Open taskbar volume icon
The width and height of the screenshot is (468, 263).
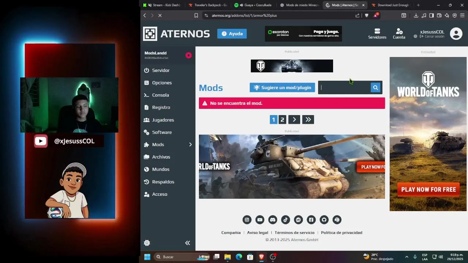[x=441, y=257]
